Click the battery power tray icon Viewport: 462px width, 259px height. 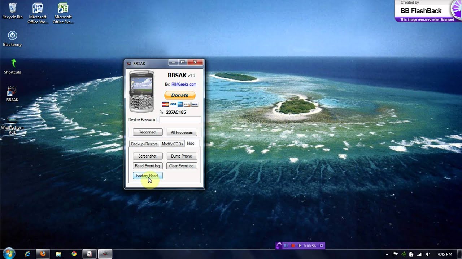tap(412, 254)
